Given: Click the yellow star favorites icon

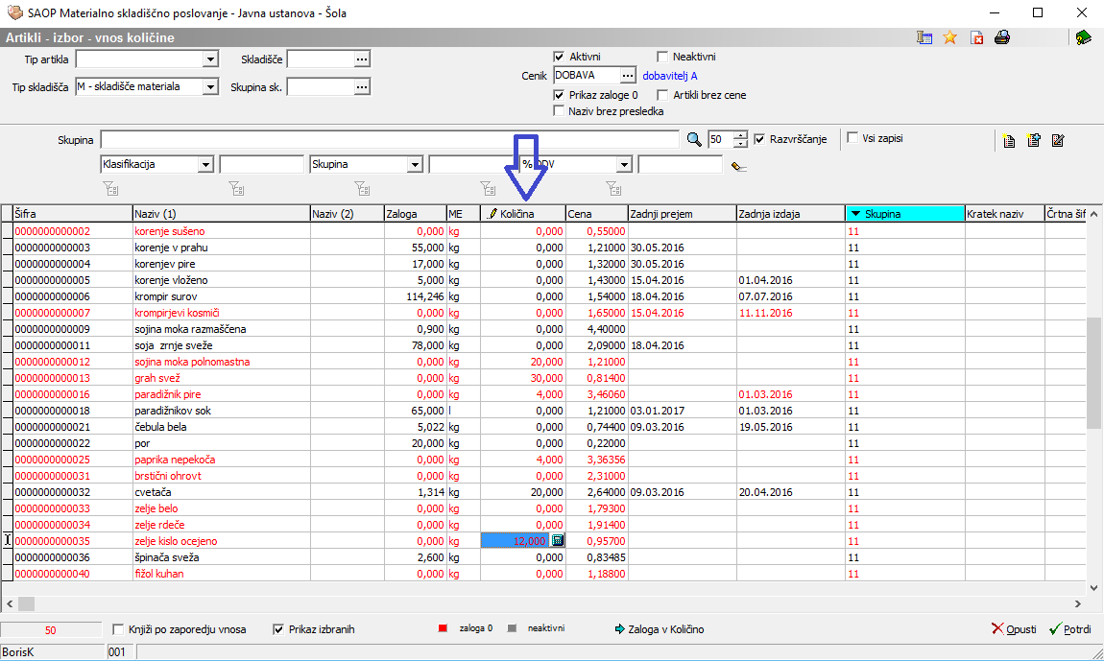Looking at the screenshot, I should (x=949, y=37).
